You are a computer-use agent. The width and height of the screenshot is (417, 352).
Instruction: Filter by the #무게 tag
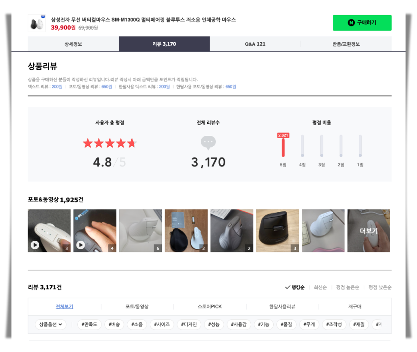pyautogui.click(x=309, y=324)
